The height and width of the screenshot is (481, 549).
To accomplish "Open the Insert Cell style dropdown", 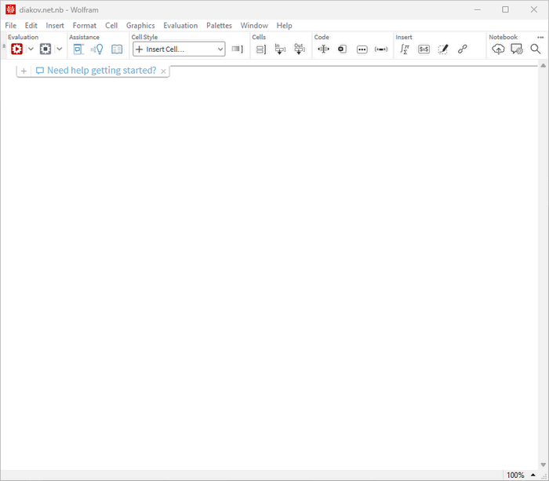I will point(179,49).
